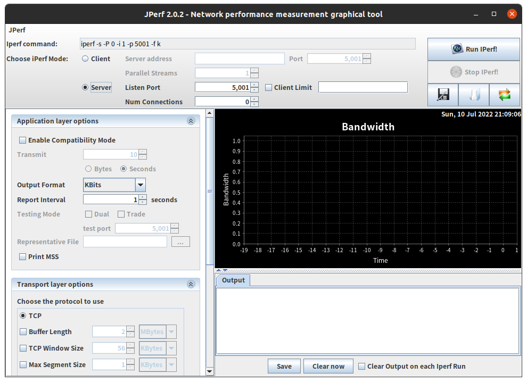Enable the Print MSS checkbox

(22, 256)
